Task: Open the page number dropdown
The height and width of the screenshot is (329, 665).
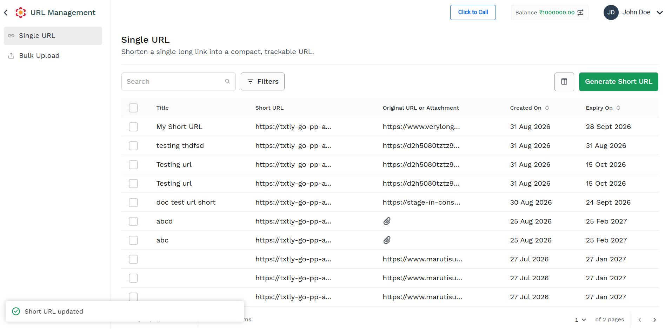Action: click(580, 320)
